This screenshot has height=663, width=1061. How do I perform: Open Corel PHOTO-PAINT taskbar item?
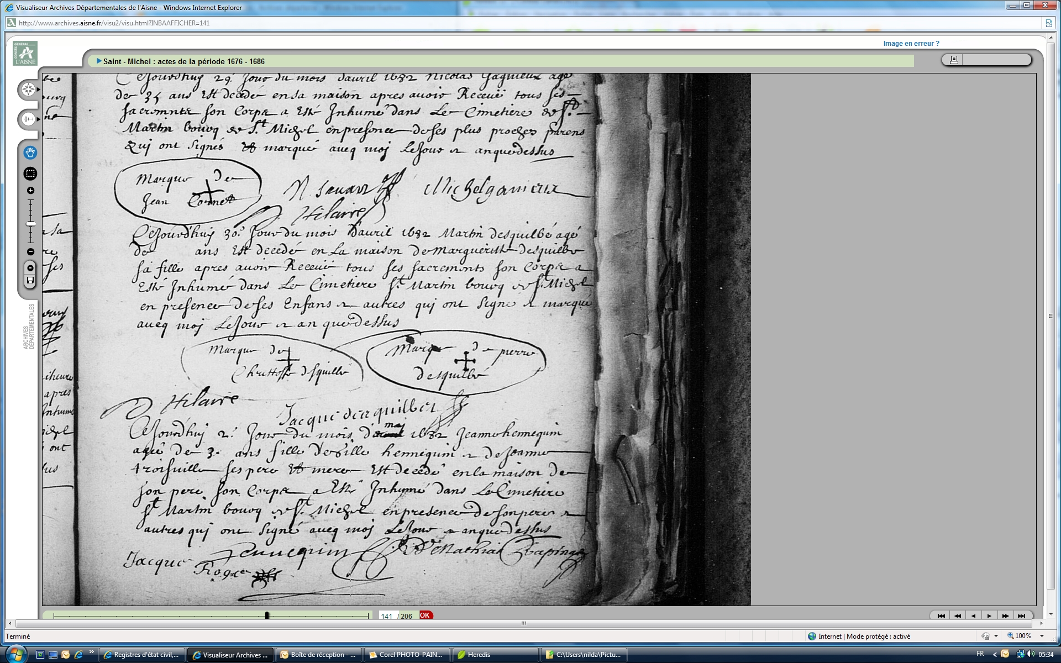pos(406,655)
